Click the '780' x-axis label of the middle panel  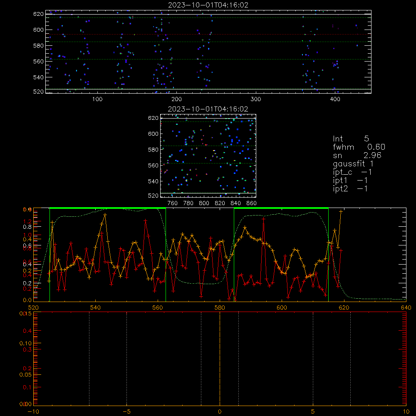[188, 203]
